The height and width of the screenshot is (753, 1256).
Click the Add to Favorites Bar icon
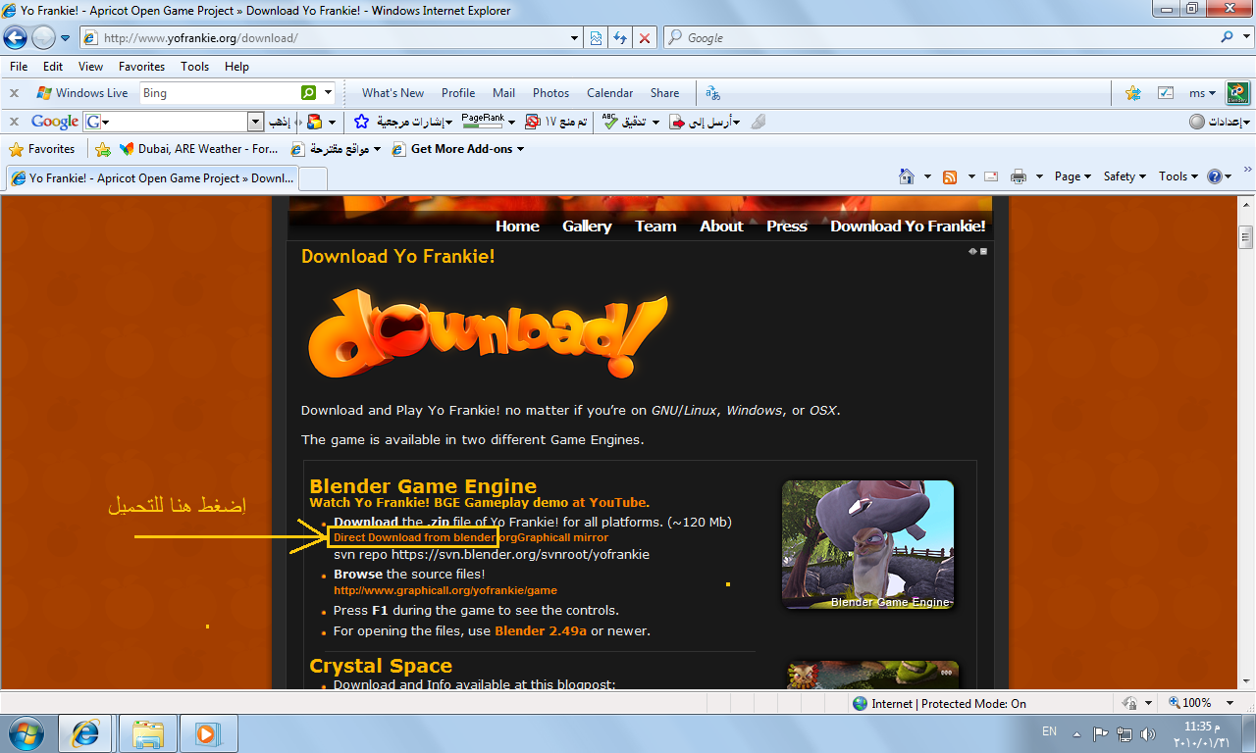(x=102, y=150)
